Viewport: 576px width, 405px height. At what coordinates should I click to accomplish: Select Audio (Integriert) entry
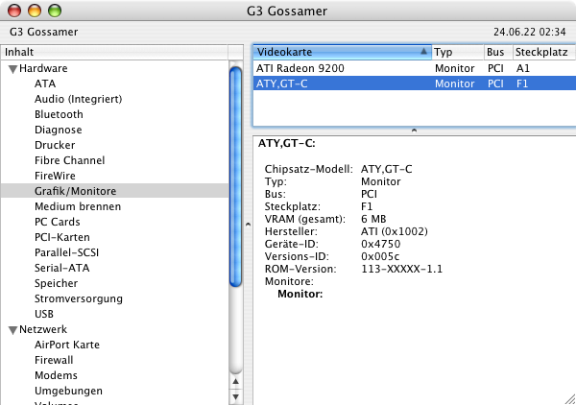pos(79,99)
